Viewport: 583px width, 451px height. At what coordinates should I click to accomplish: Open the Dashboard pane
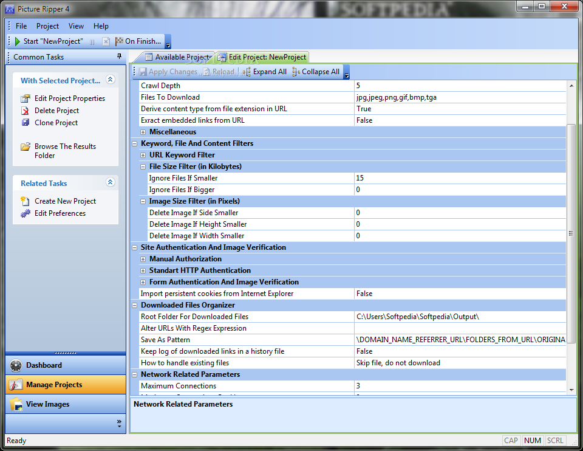66,365
